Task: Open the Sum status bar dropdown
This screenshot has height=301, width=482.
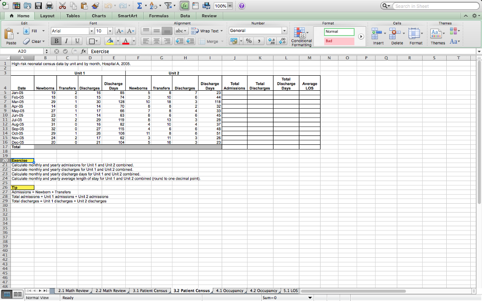Action: coord(309,297)
